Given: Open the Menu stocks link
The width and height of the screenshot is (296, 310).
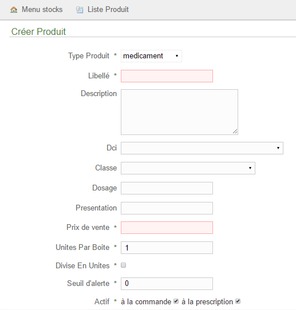Looking at the screenshot, I should [42, 10].
